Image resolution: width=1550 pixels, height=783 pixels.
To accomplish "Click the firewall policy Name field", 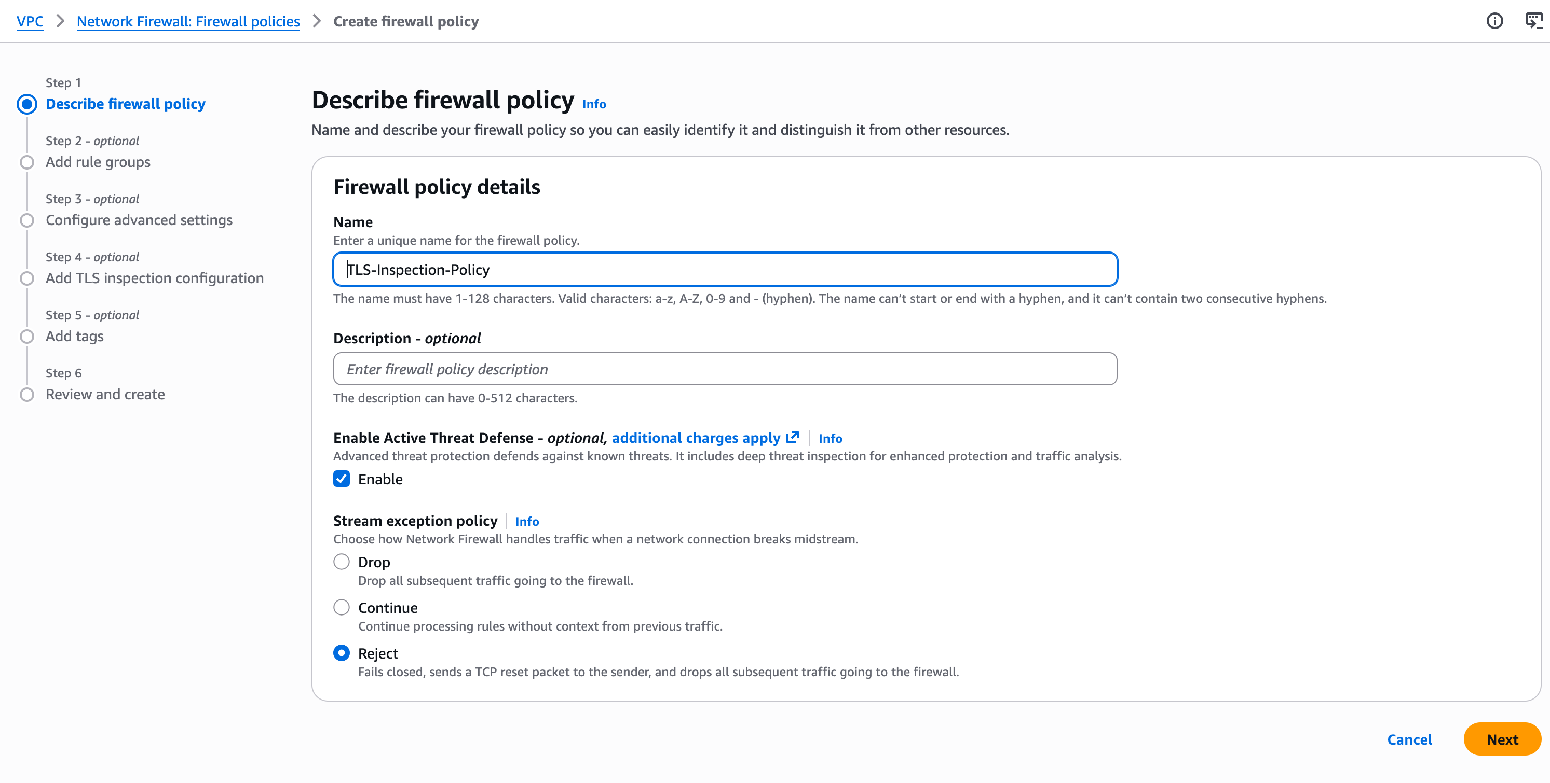I will pos(725,269).
